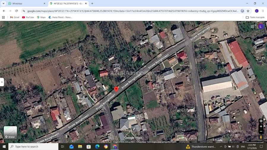Open Outlook from the taskbar
This screenshot has height=150, width=267.
click(x=71, y=147)
